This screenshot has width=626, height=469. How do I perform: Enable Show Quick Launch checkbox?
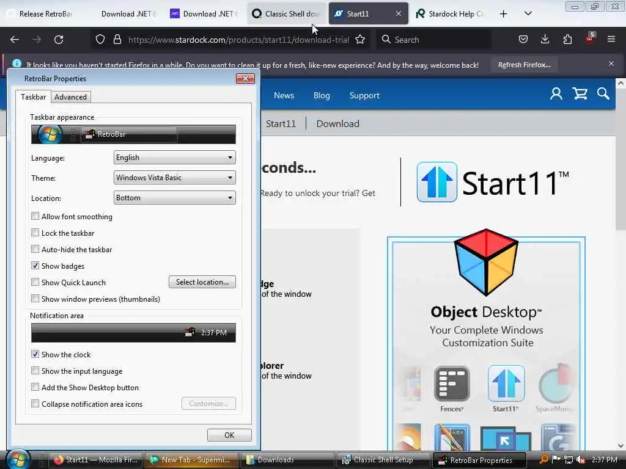pos(35,282)
